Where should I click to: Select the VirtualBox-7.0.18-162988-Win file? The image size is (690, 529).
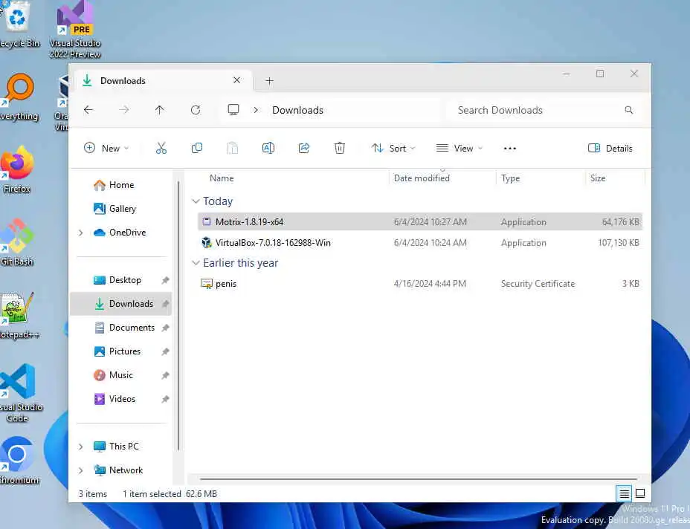click(420, 243)
